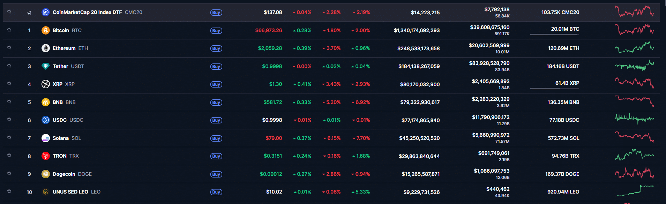The height and width of the screenshot is (204, 666).
Task: Open TRON 7-day sparkline chart
Action: tap(634, 155)
